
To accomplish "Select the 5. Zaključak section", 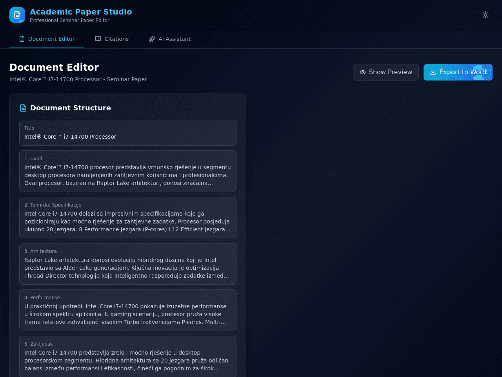I will [x=128, y=356].
